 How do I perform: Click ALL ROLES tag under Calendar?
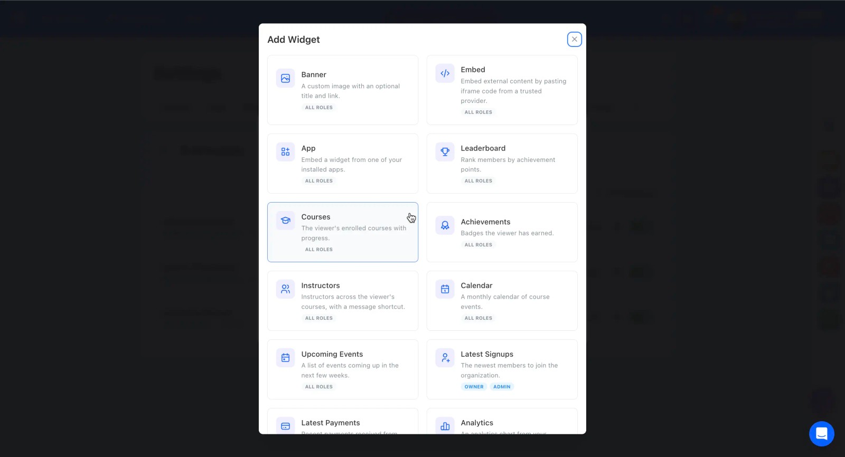point(478,318)
